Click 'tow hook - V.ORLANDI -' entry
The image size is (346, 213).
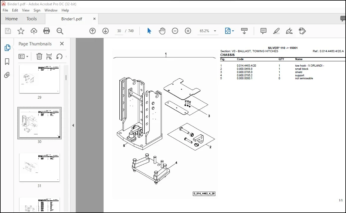(x=309, y=66)
